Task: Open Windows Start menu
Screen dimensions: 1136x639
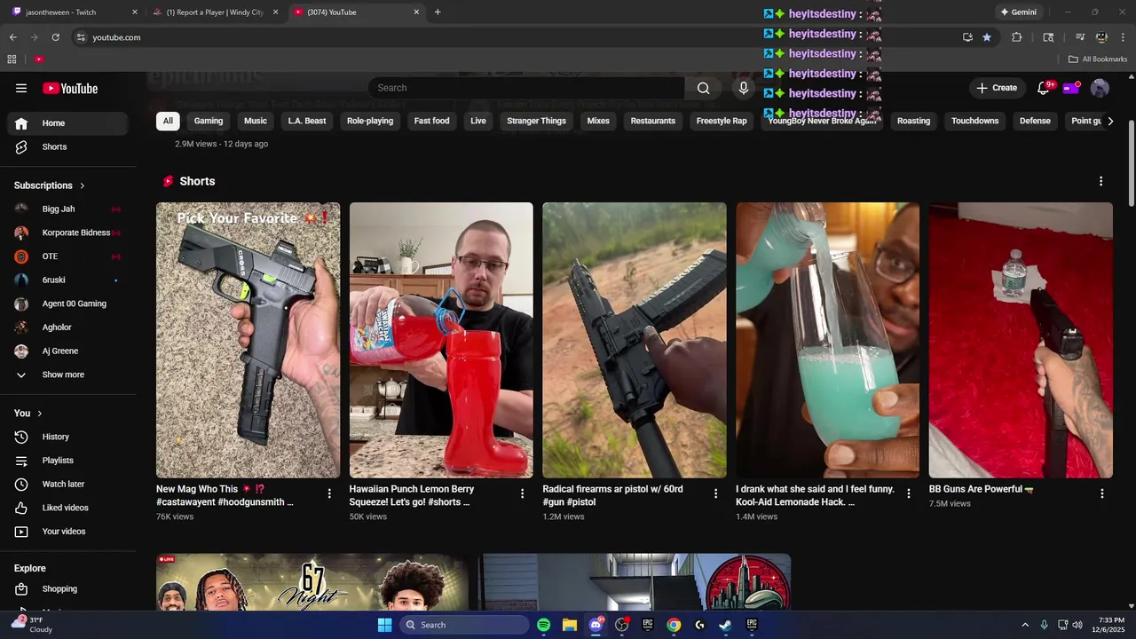Action: tap(384, 625)
